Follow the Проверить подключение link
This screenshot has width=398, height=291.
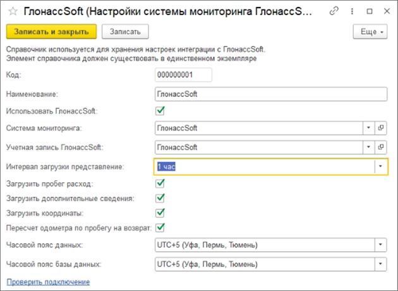[x=48, y=282]
